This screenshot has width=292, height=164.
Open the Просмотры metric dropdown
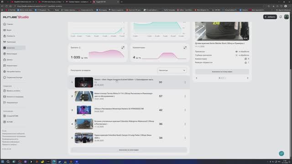coord(172,71)
